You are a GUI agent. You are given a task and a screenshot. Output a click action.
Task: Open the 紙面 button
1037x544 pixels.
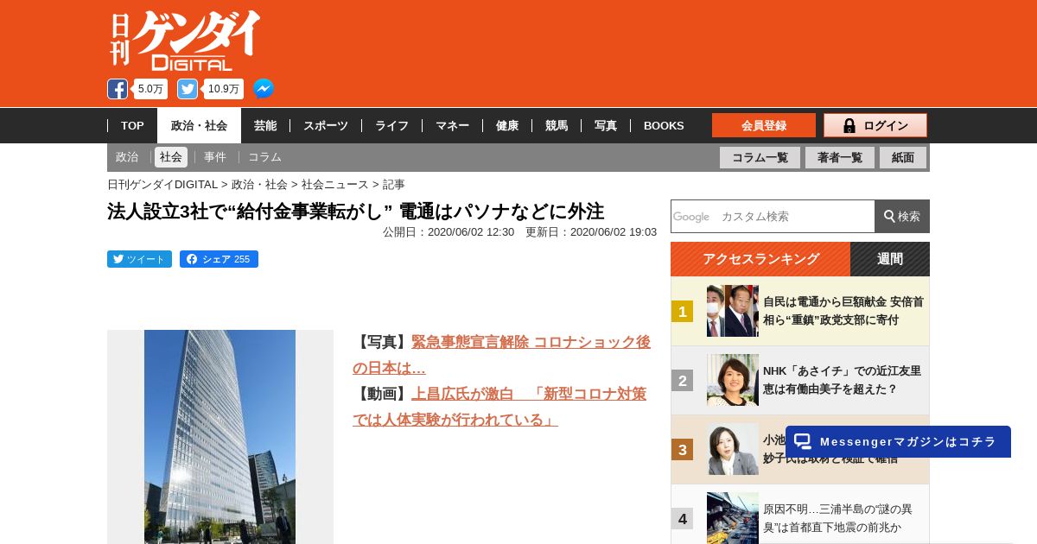pyautogui.click(x=903, y=157)
